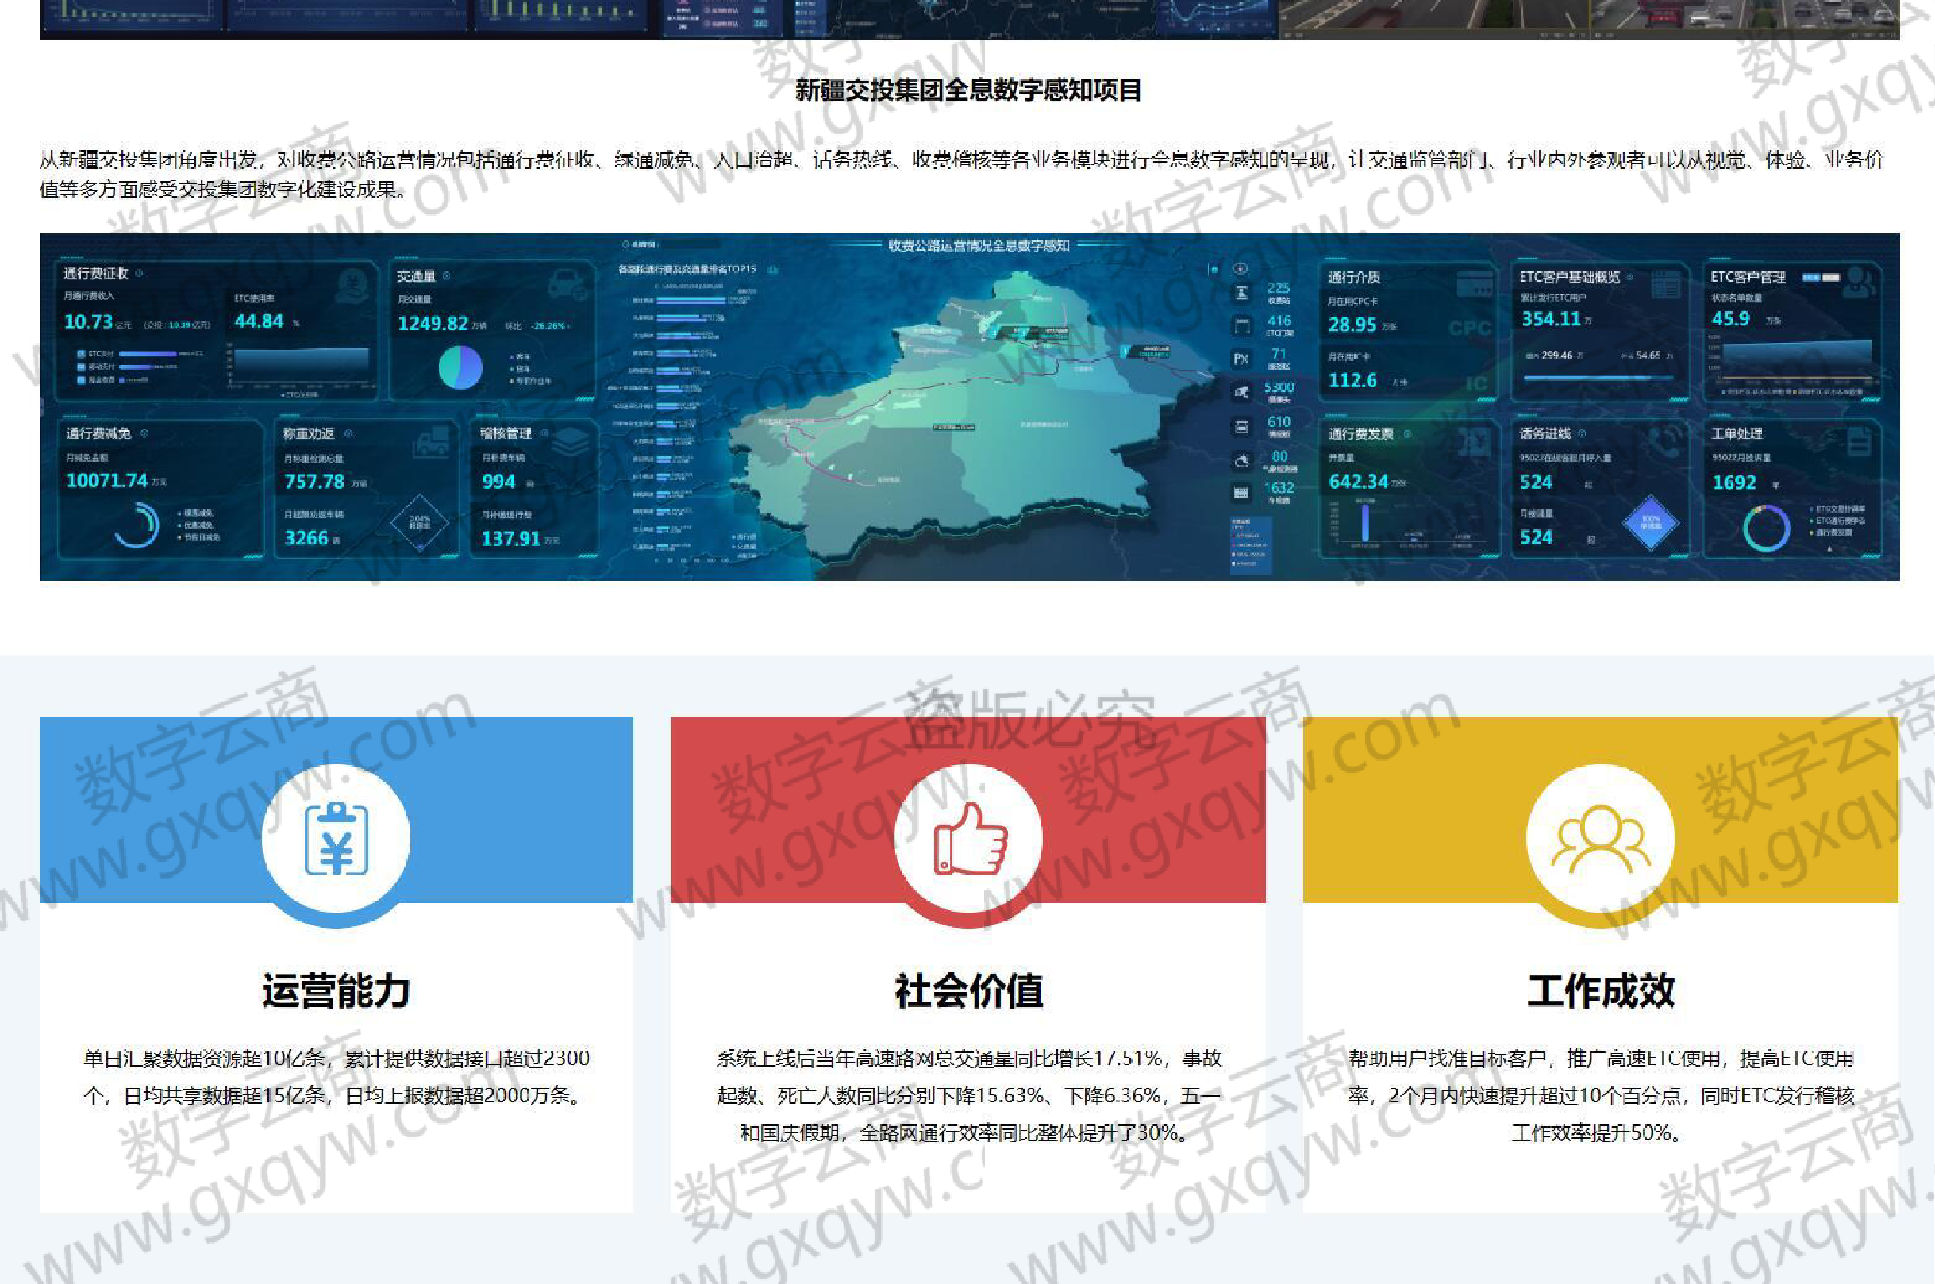Select the toll station icon beside 225
This screenshot has width=1935, height=1284.
coord(1241,294)
